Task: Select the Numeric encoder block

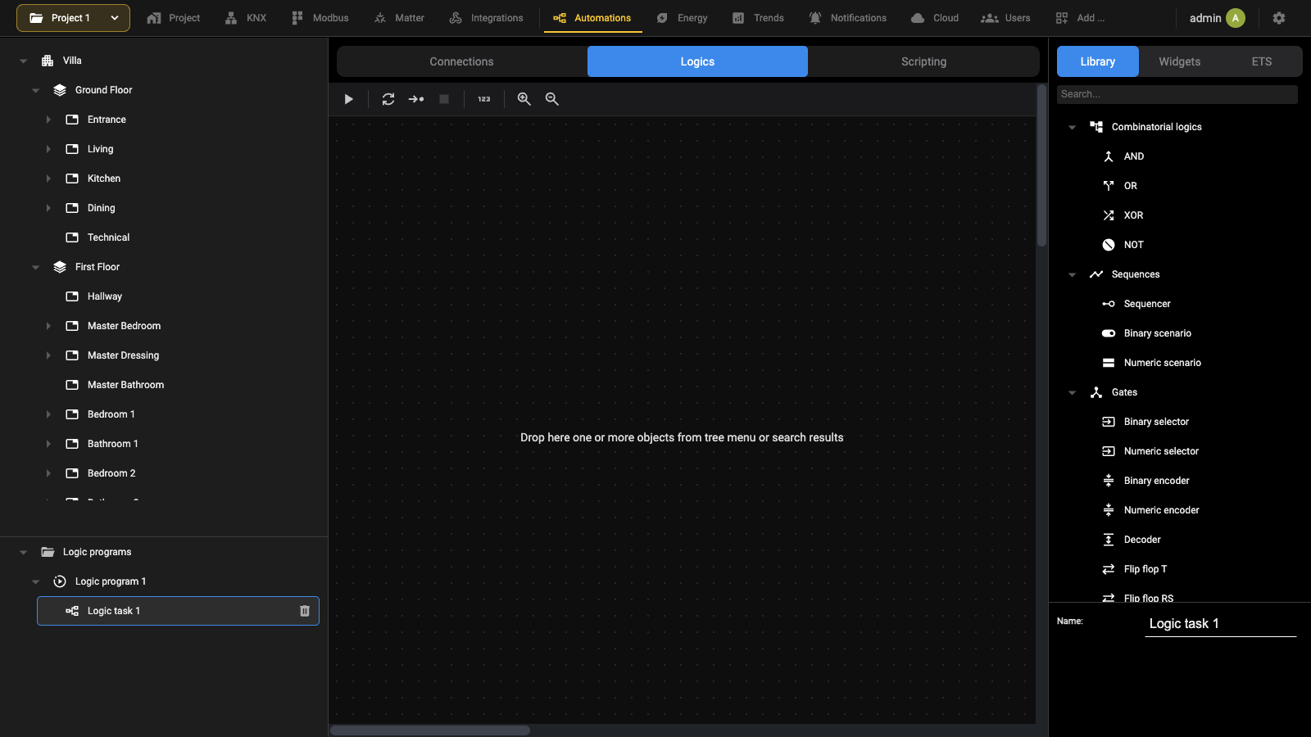Action: click(x=1162, y=510)
